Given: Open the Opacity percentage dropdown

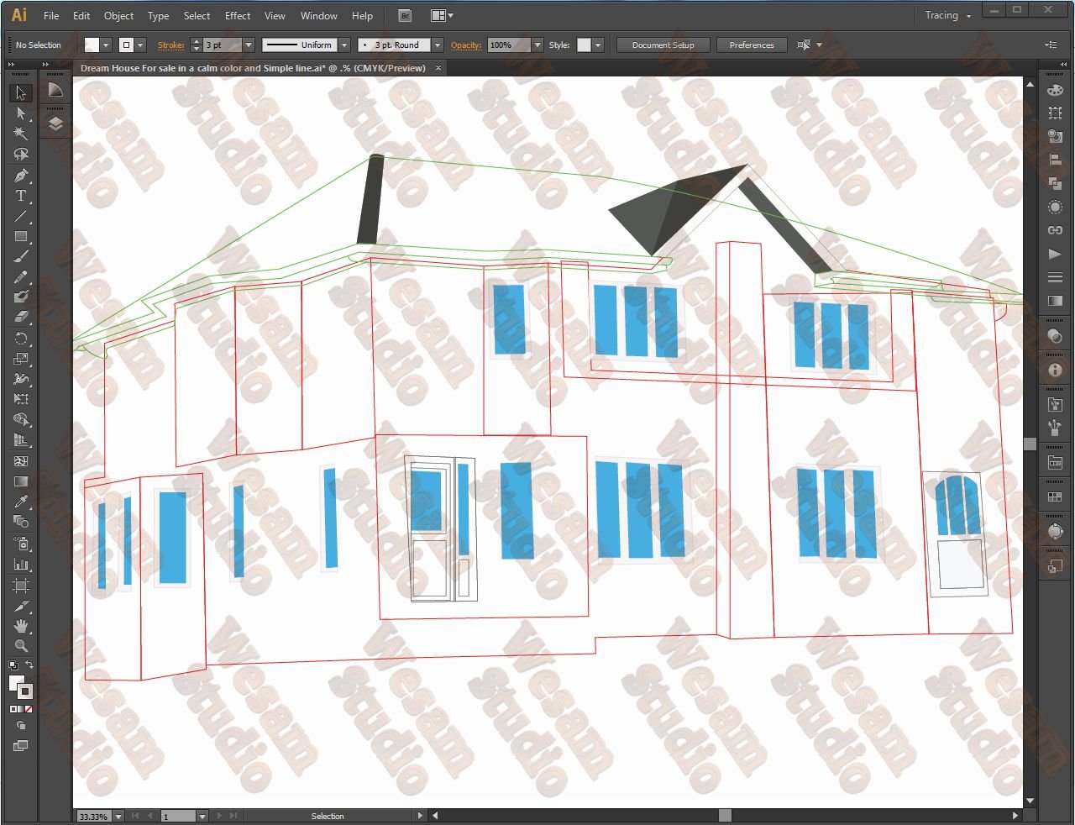Looking at the screenshot, I should (537, 45).
